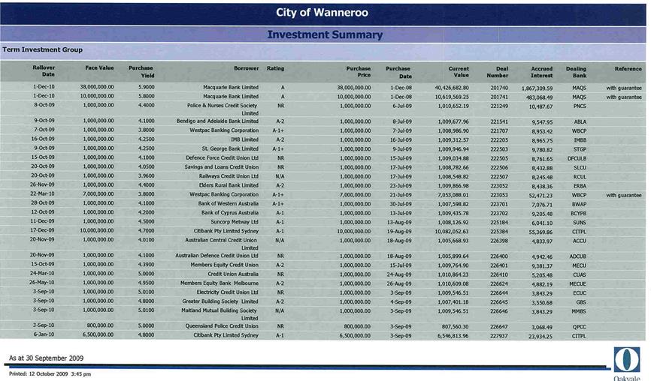Click Railways Credit Union Ltd
This screenshot has height=381, width=651.
pyautogui.click(x=229, y=176)
